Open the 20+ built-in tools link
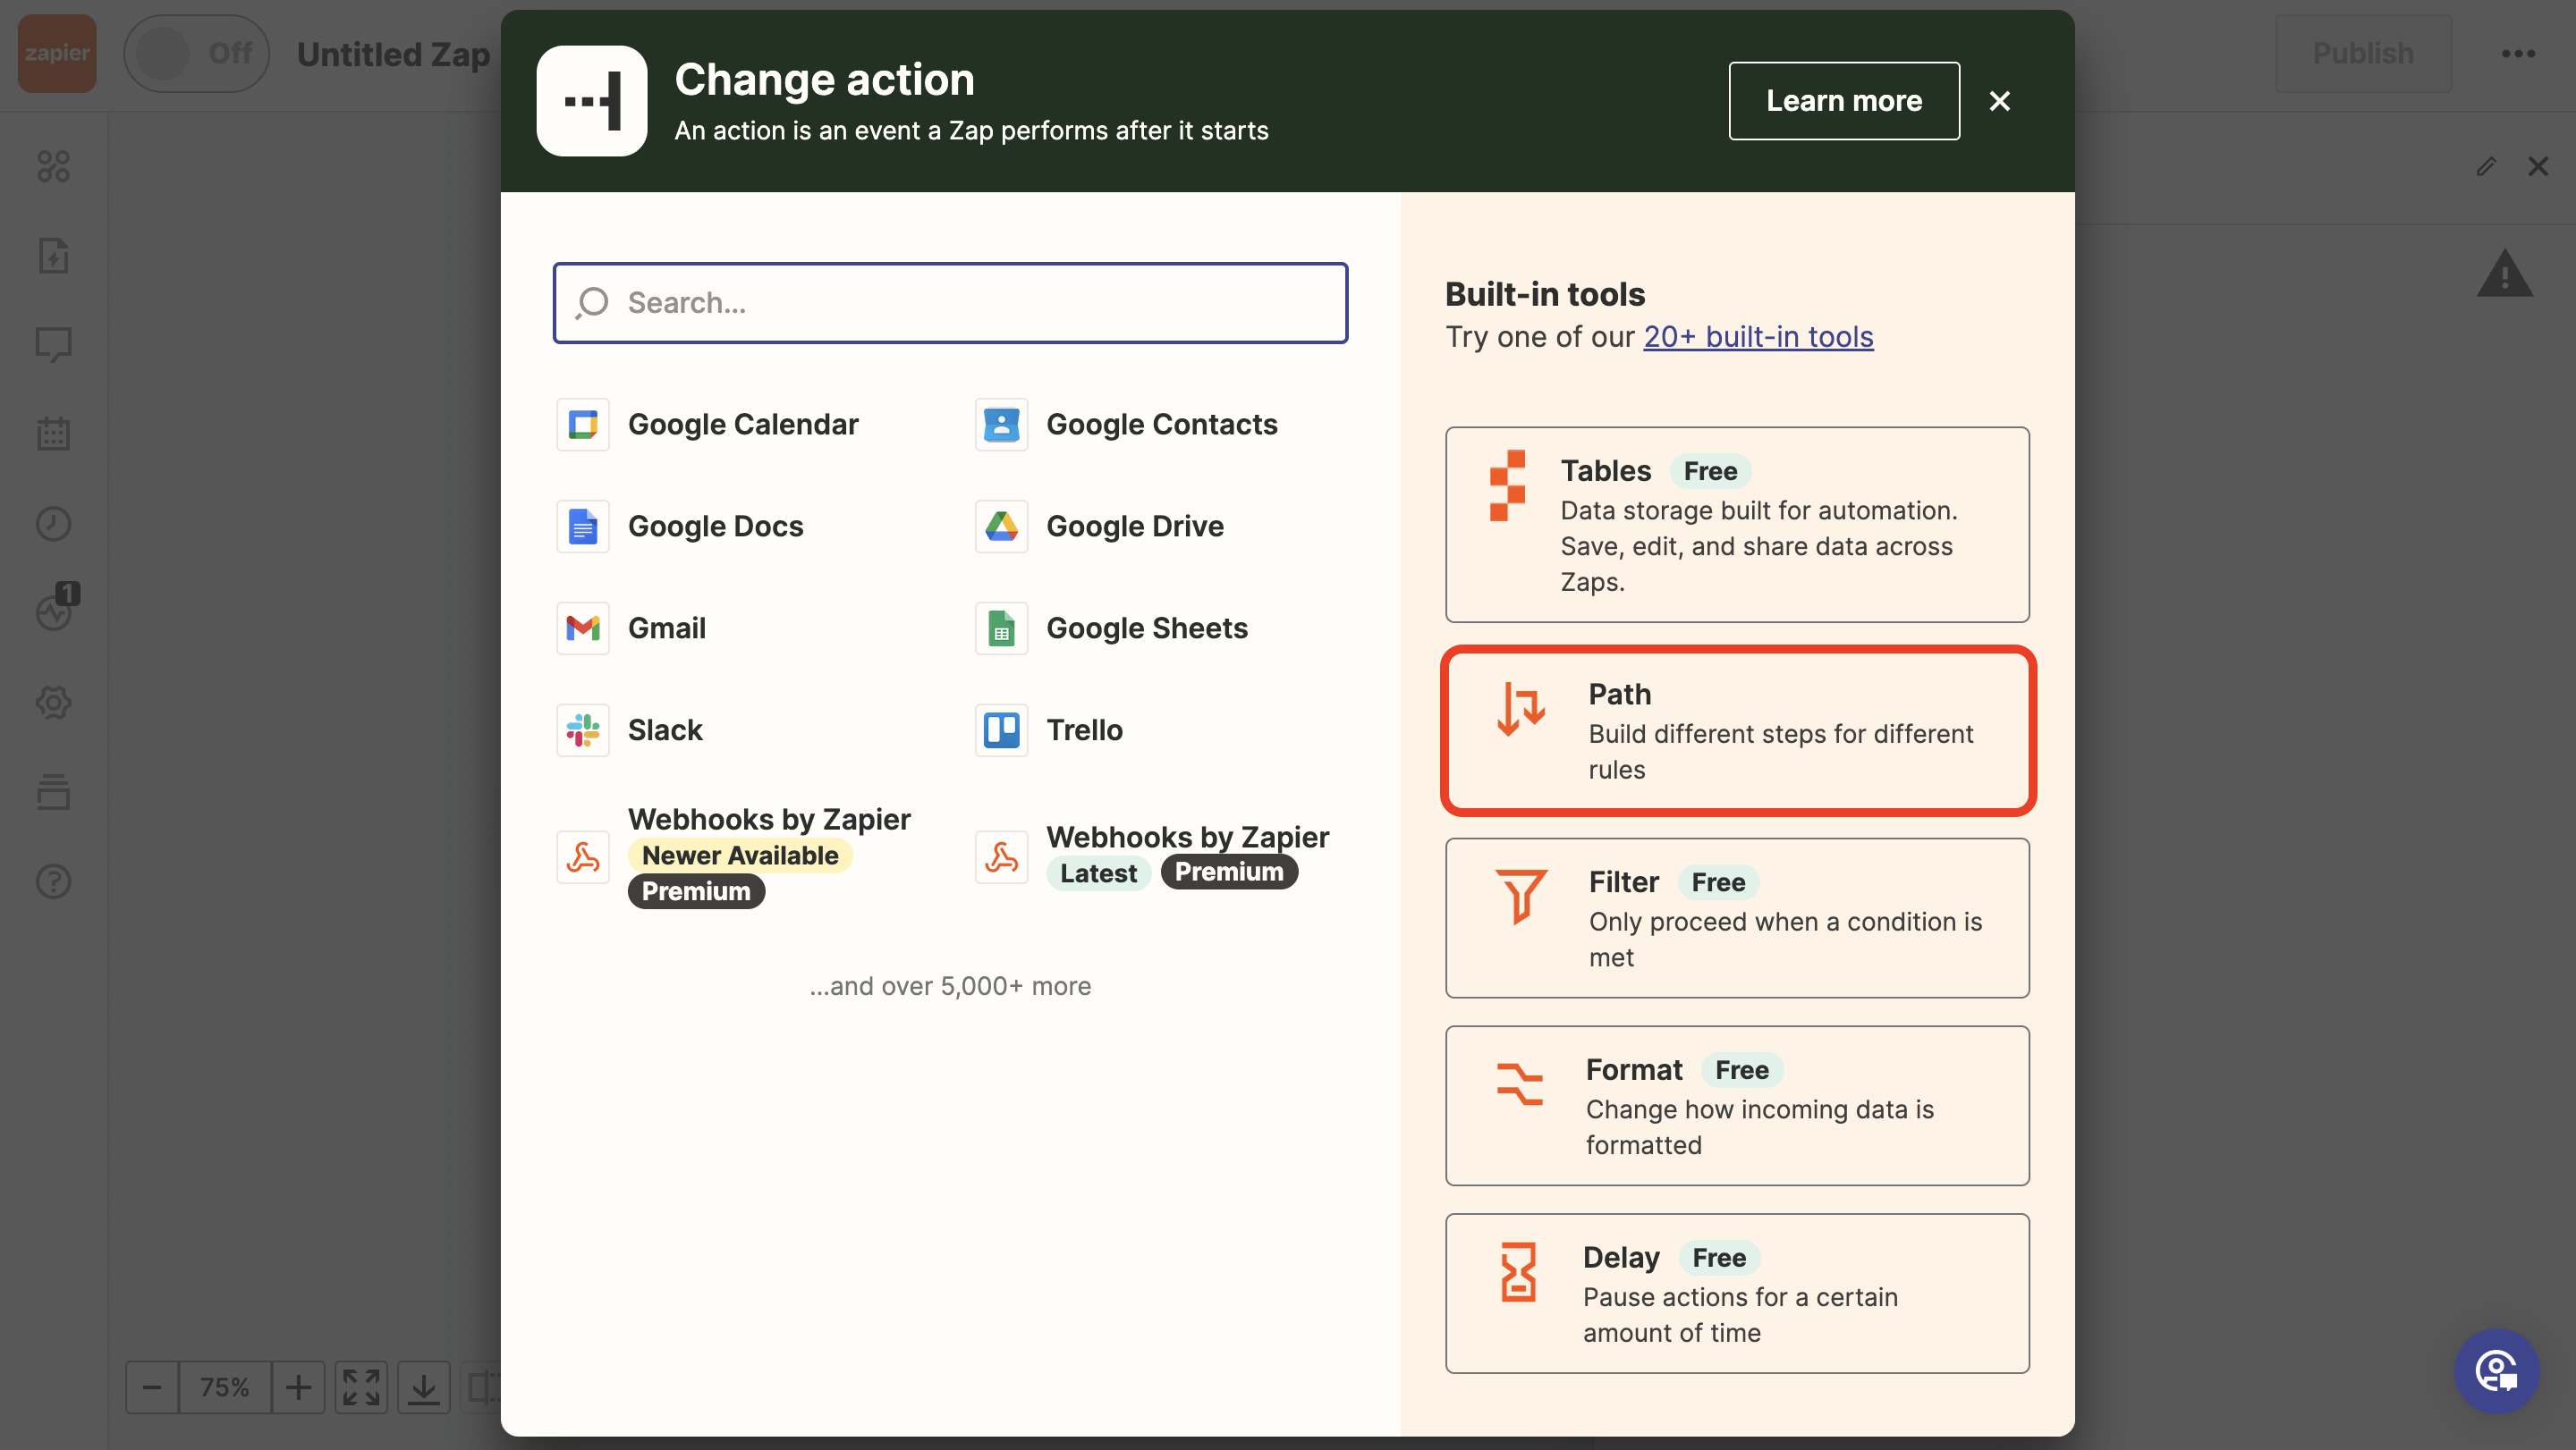This screenshot has height=1450, width=2576. pos(1758,337)
